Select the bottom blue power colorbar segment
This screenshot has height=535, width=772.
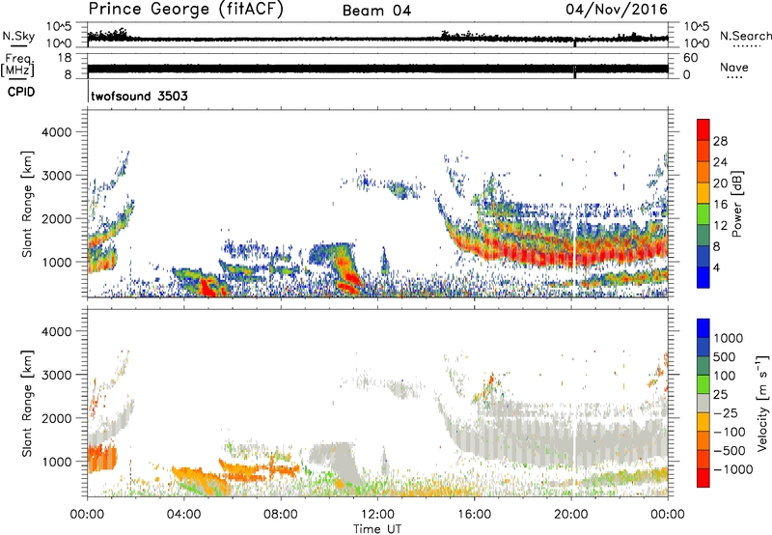703,277
